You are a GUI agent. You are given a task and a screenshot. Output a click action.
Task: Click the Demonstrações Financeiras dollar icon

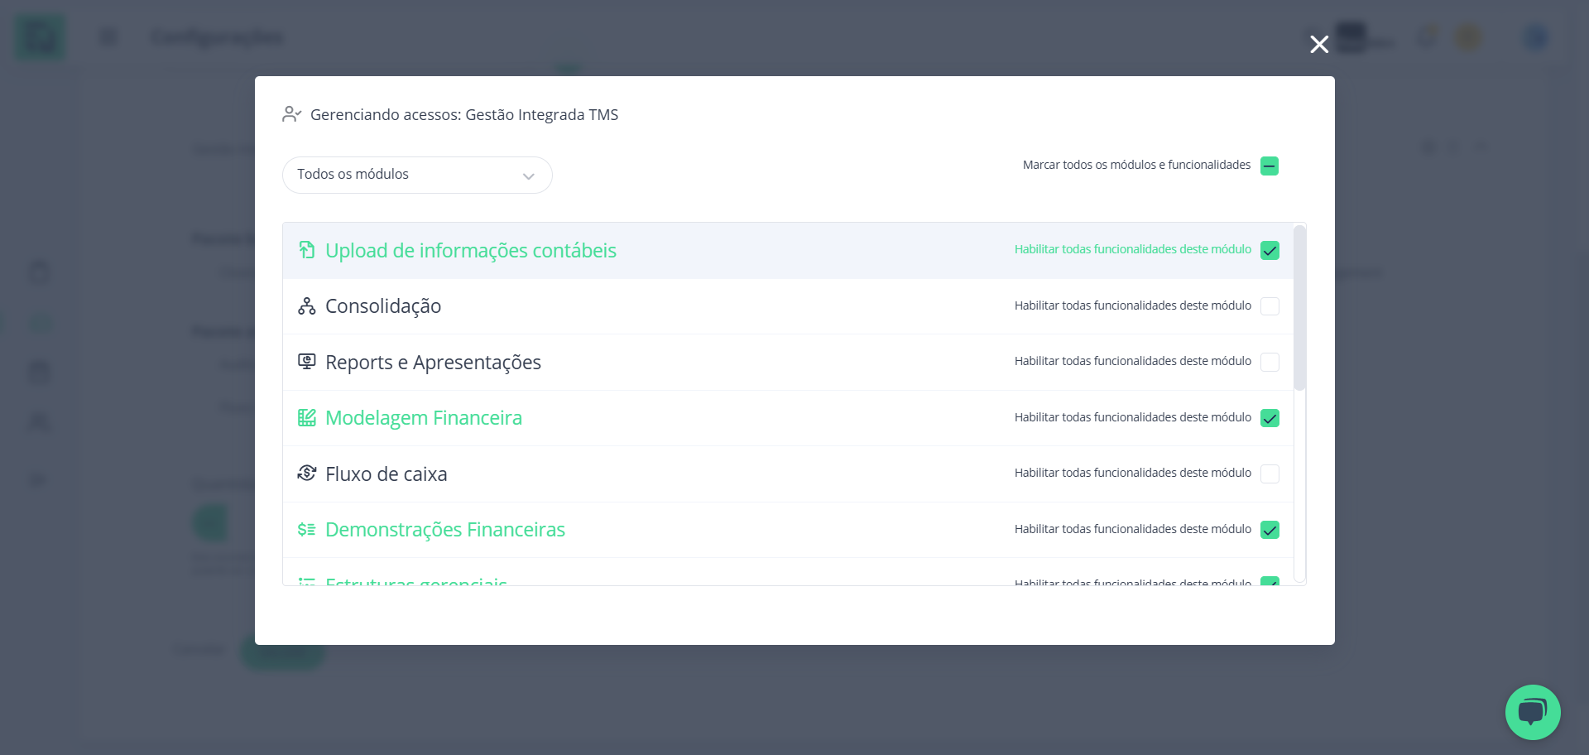306,530
